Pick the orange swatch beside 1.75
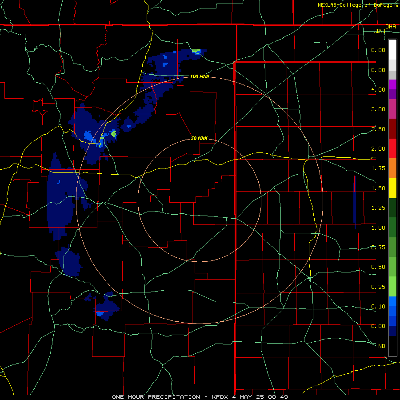Viewport: 400px width, 400px height. pyautogui.click(x=392, y=168)
